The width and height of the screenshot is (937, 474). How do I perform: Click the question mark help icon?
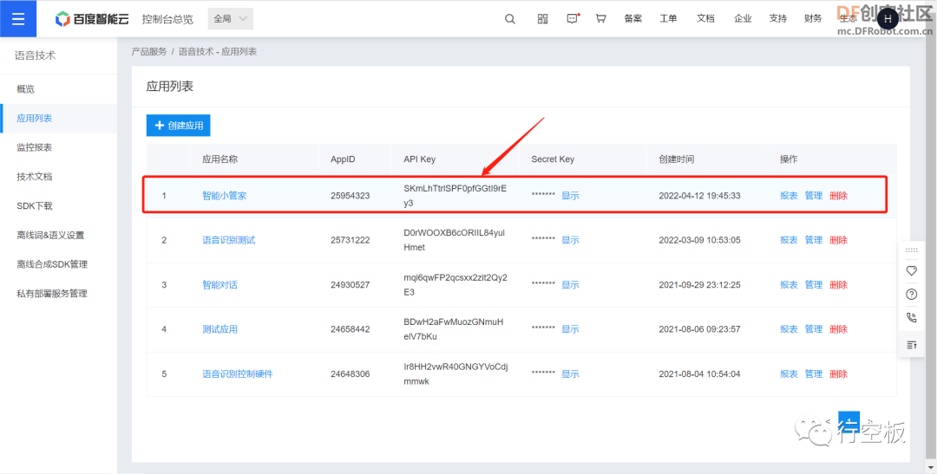click(x=911, y=294)
